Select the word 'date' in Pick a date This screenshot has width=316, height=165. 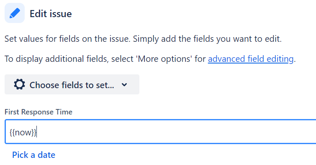point(46,155)
